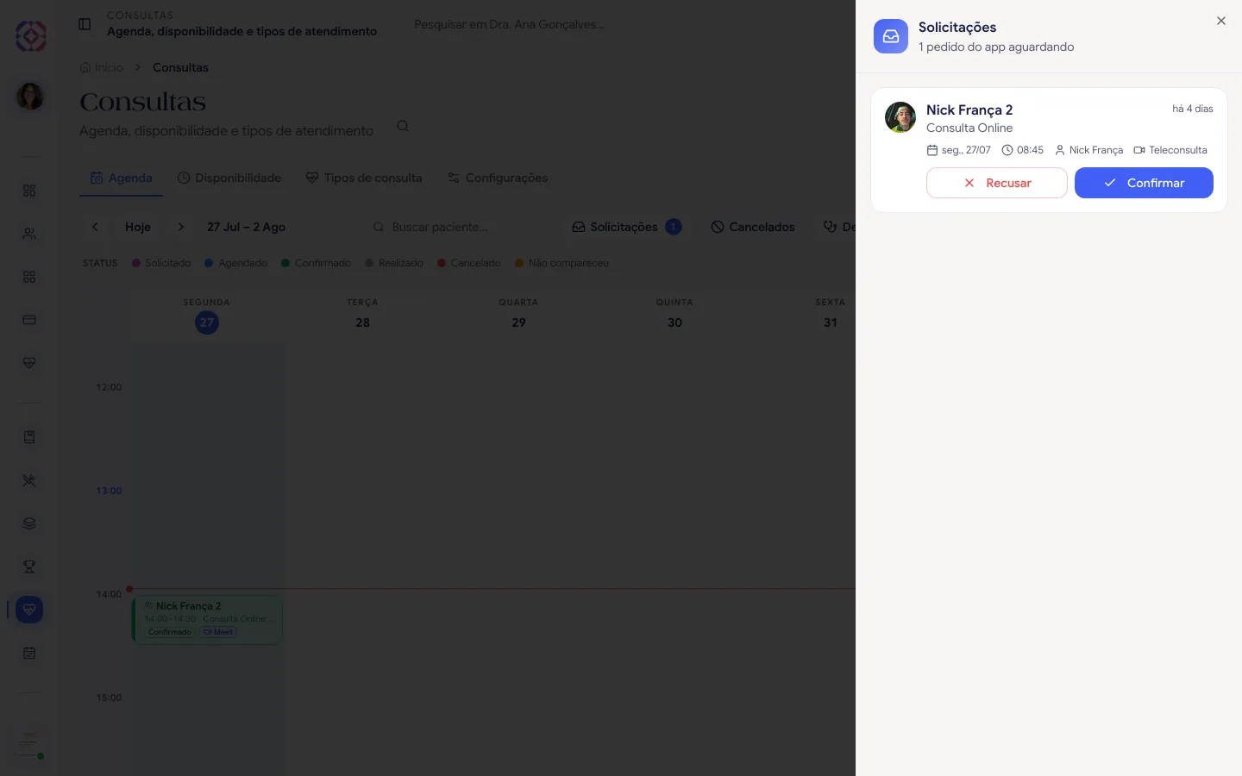The image size is (1242, 776).
Task: Open the user profile avatar in the sidebar
Action: coord(30,96)
